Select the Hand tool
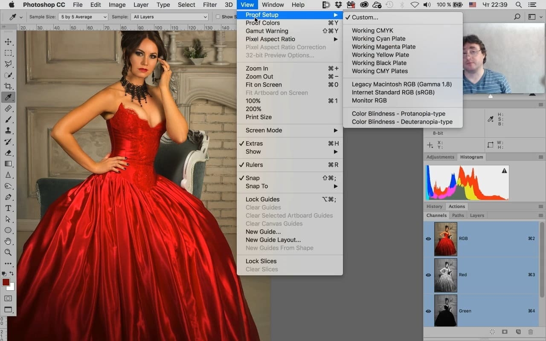Viewport: 546px width, 341px height. 8,241
